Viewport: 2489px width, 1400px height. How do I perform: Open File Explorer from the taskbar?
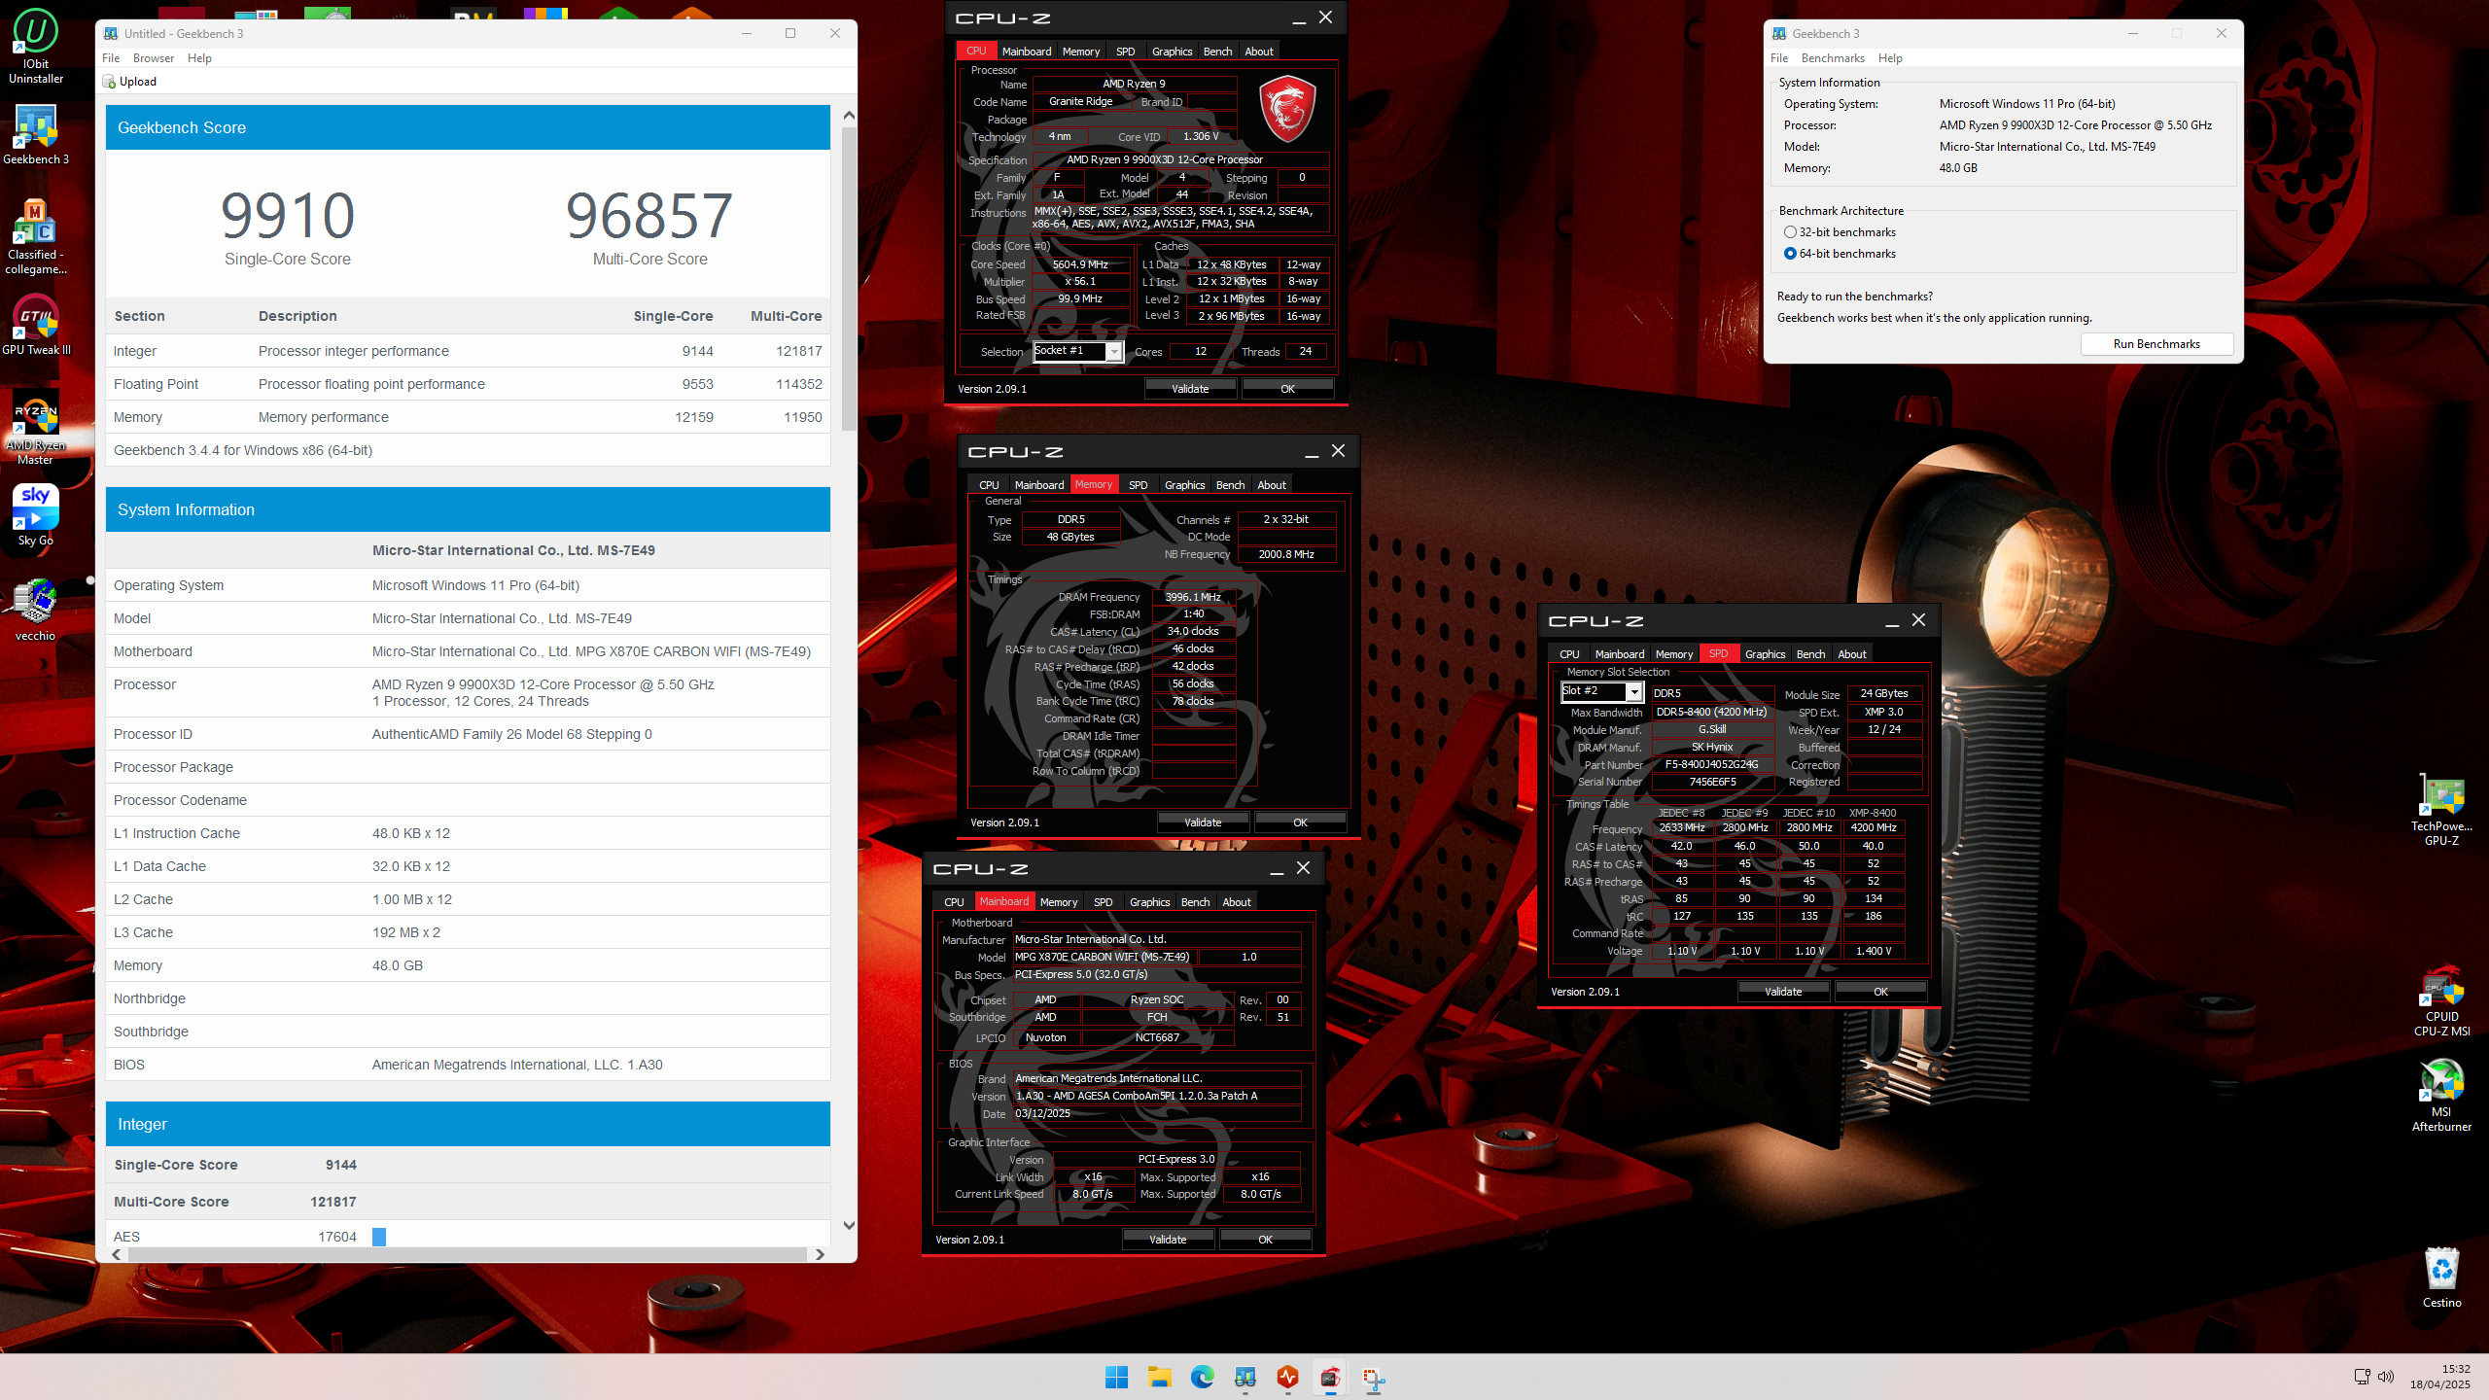(x=1159, y=1377)
